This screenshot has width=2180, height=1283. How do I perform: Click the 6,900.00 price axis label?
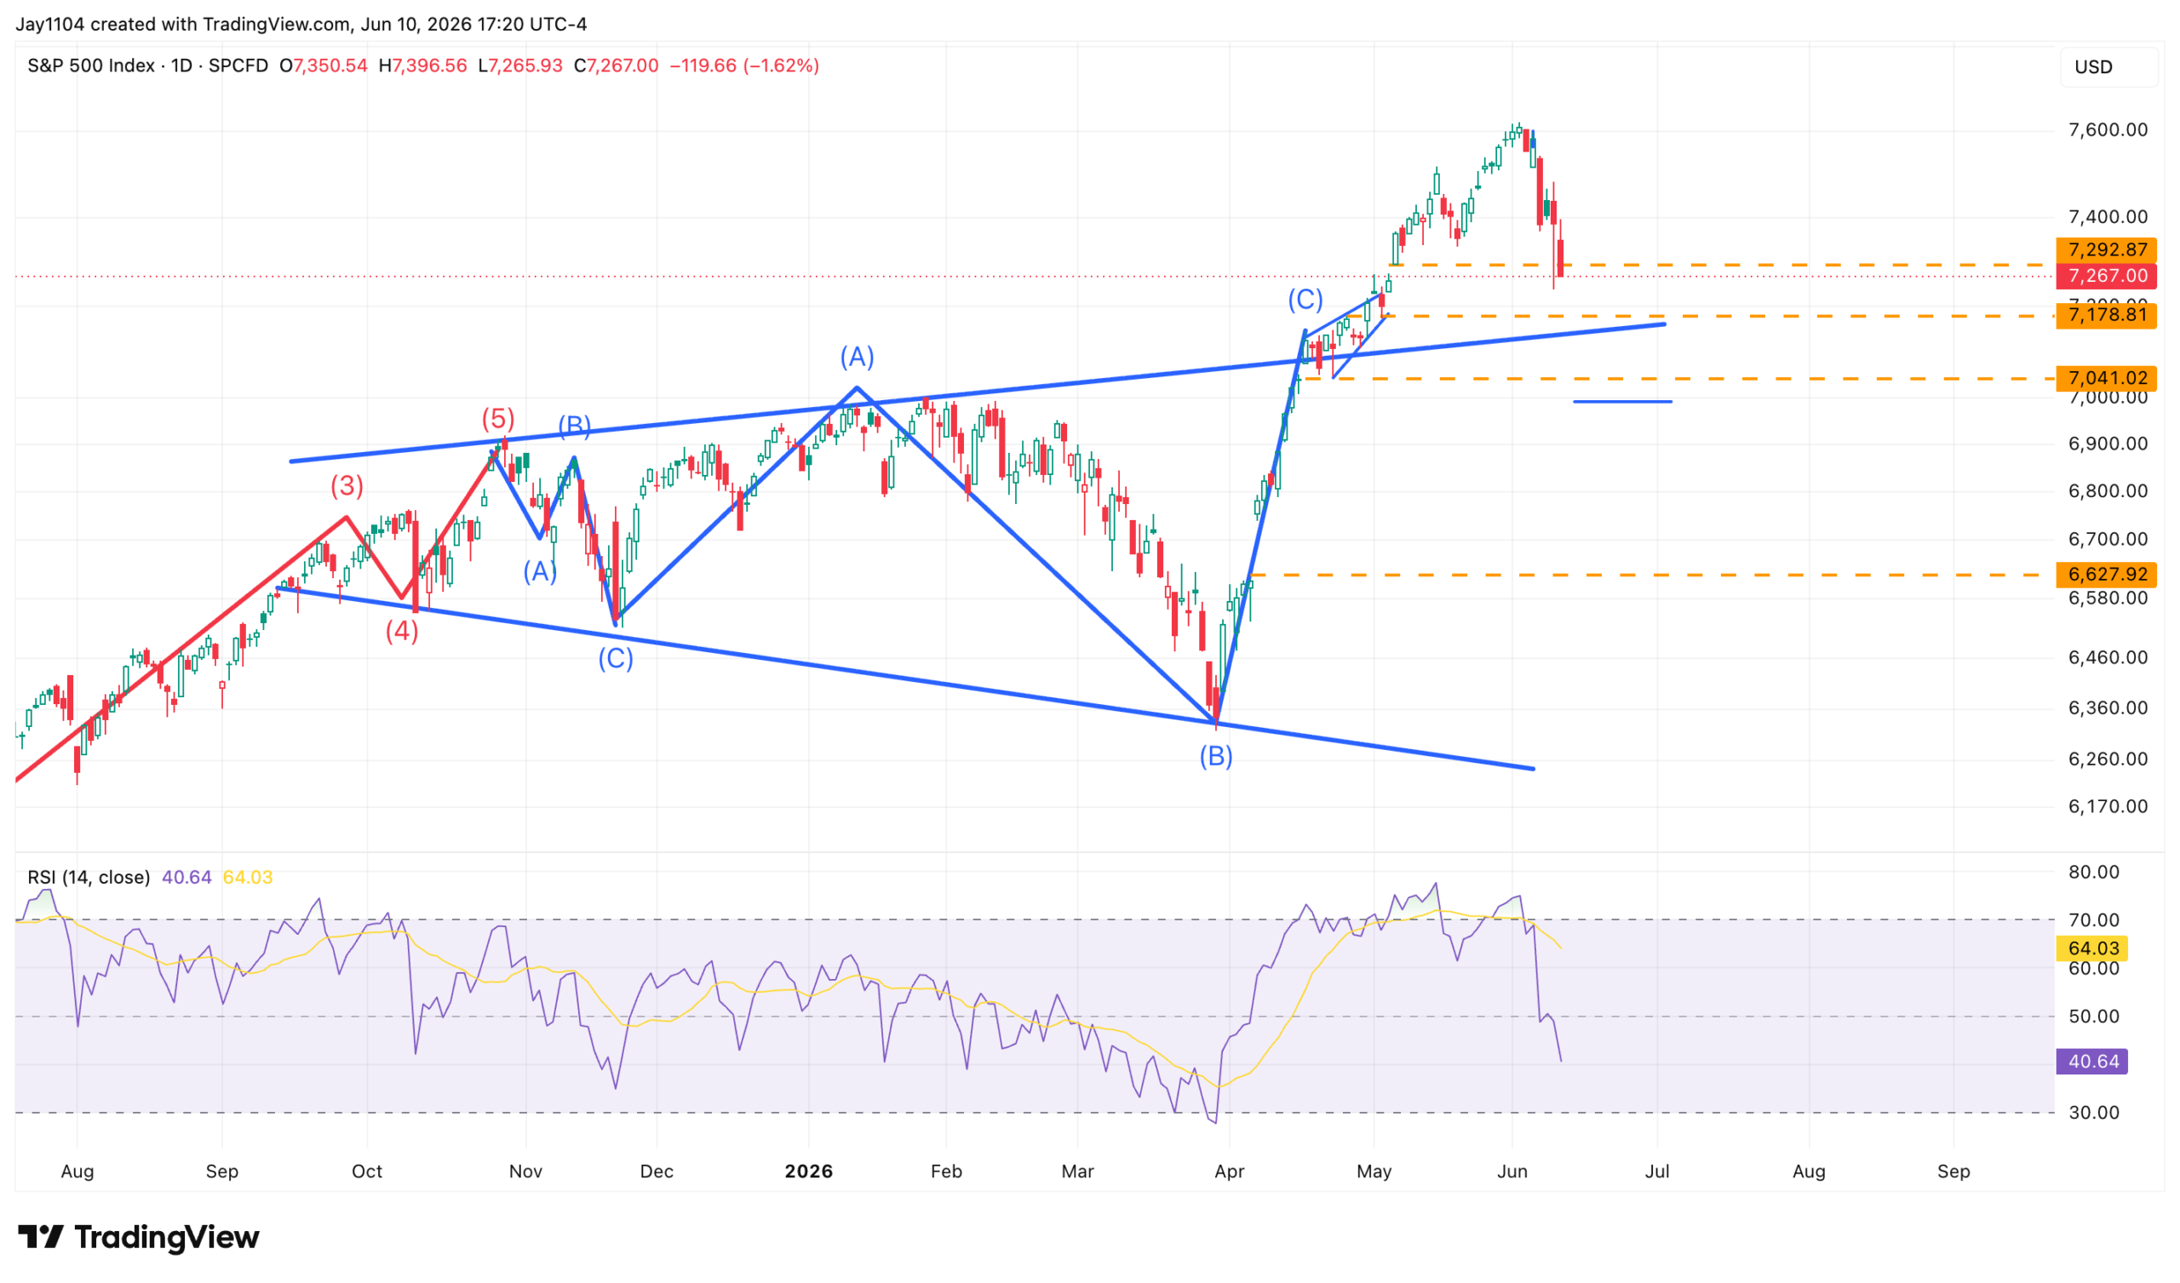(2108, 444)
